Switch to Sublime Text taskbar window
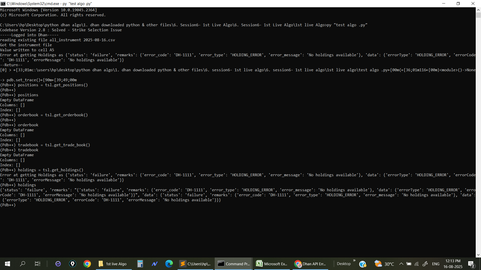Viewport: 481px width, 270px height. pyautogui.click(x=195, y=264)
